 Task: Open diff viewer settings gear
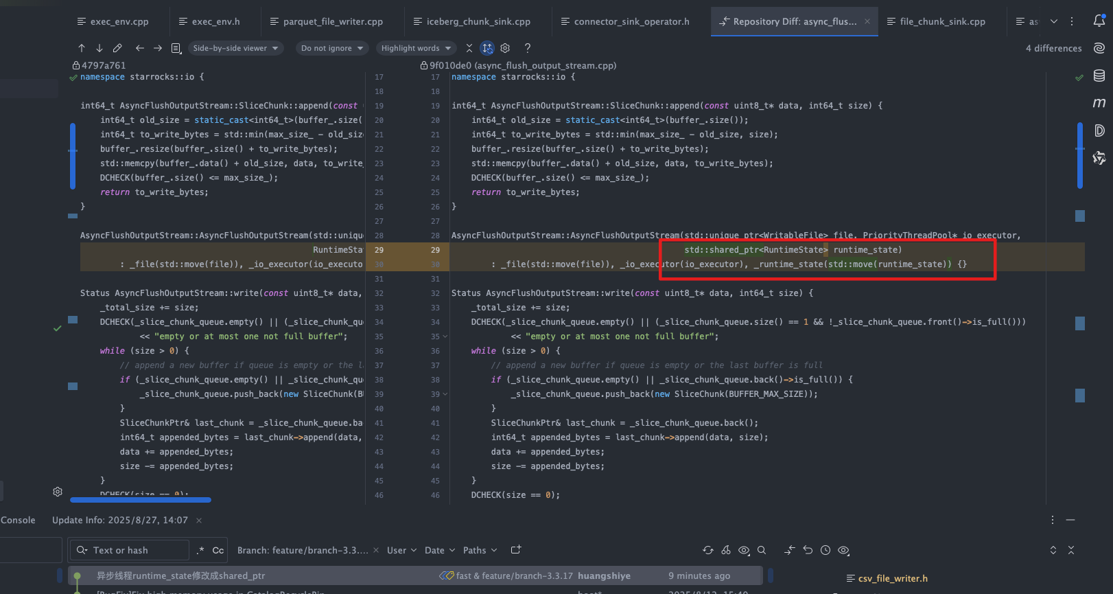click(505, 48)
